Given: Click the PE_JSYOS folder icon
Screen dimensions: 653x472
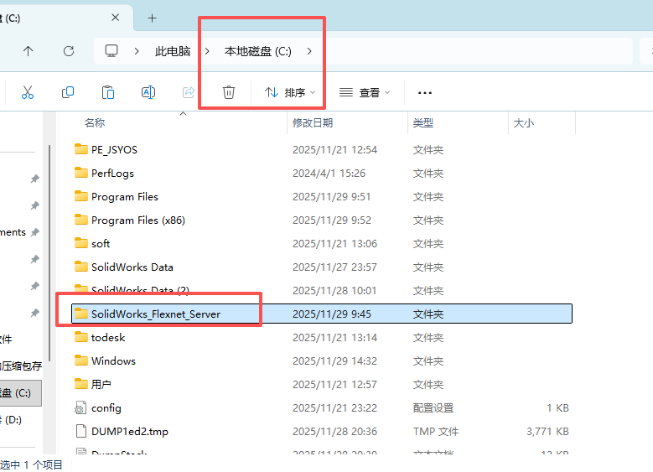Looking at the screenshot, I should pos(81,149).
